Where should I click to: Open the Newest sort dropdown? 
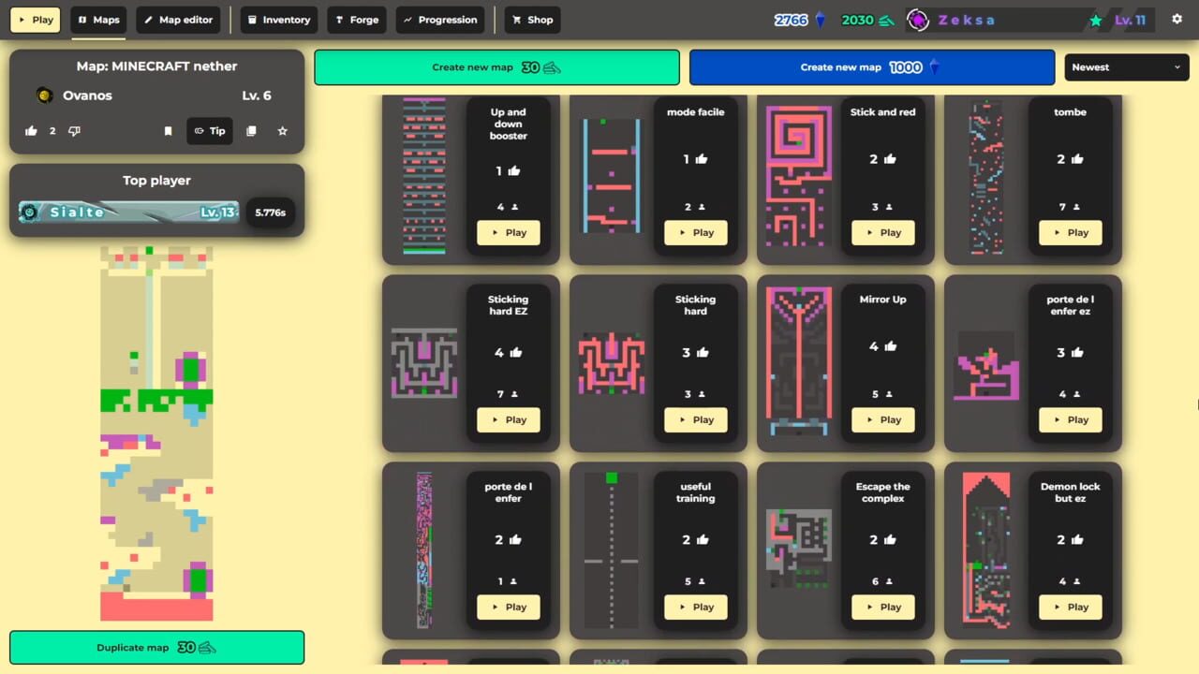click(x=1126, y=66)
